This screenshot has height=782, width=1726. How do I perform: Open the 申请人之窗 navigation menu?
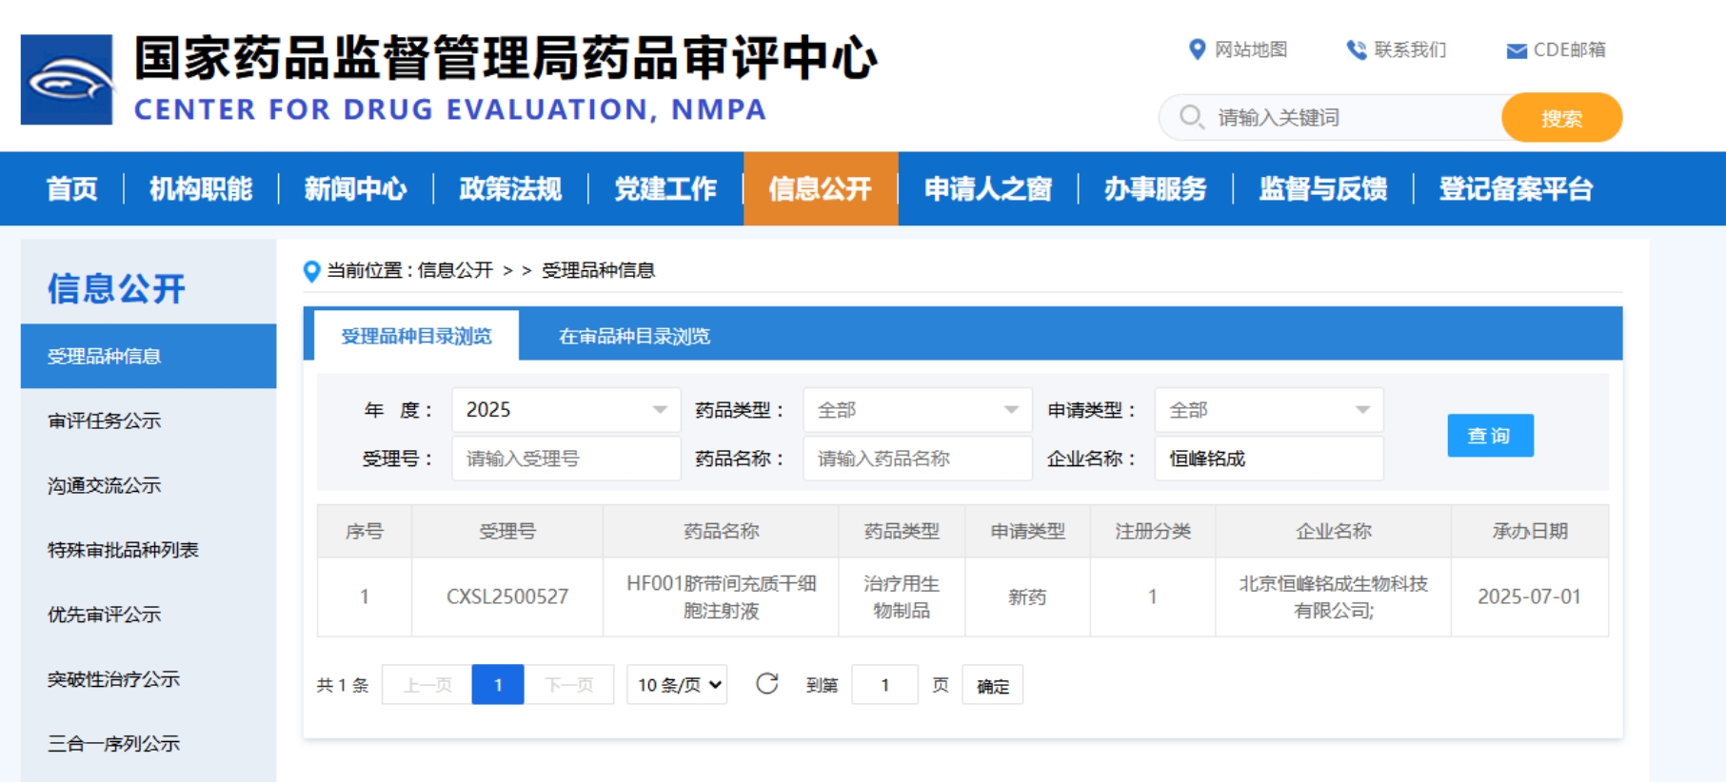pos(987,188)
